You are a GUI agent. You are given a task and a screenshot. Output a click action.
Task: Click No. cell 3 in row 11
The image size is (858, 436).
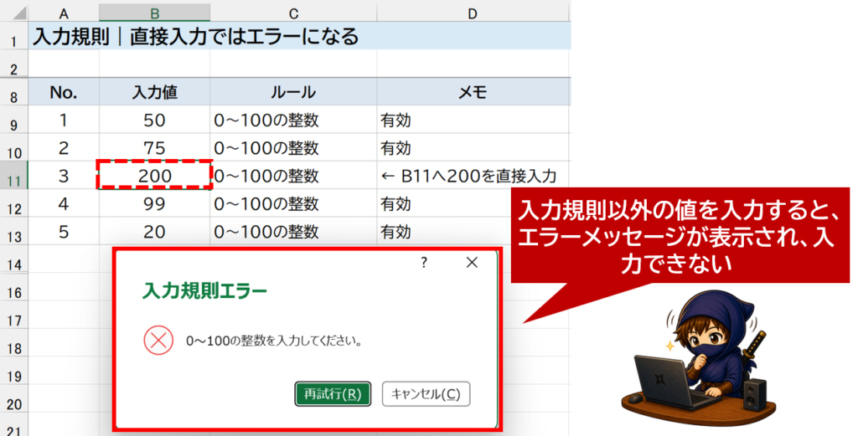(64, 176)
